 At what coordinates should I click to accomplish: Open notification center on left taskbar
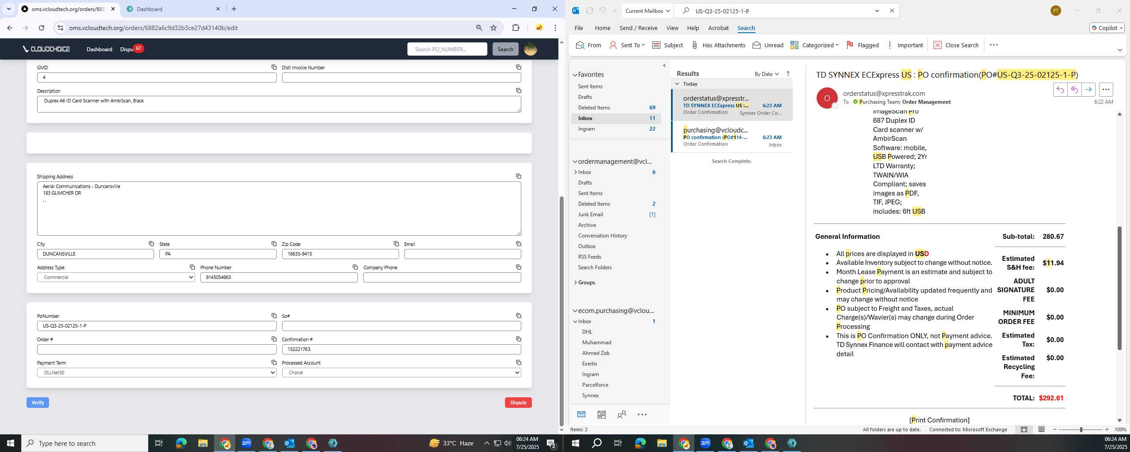[551, 443]
